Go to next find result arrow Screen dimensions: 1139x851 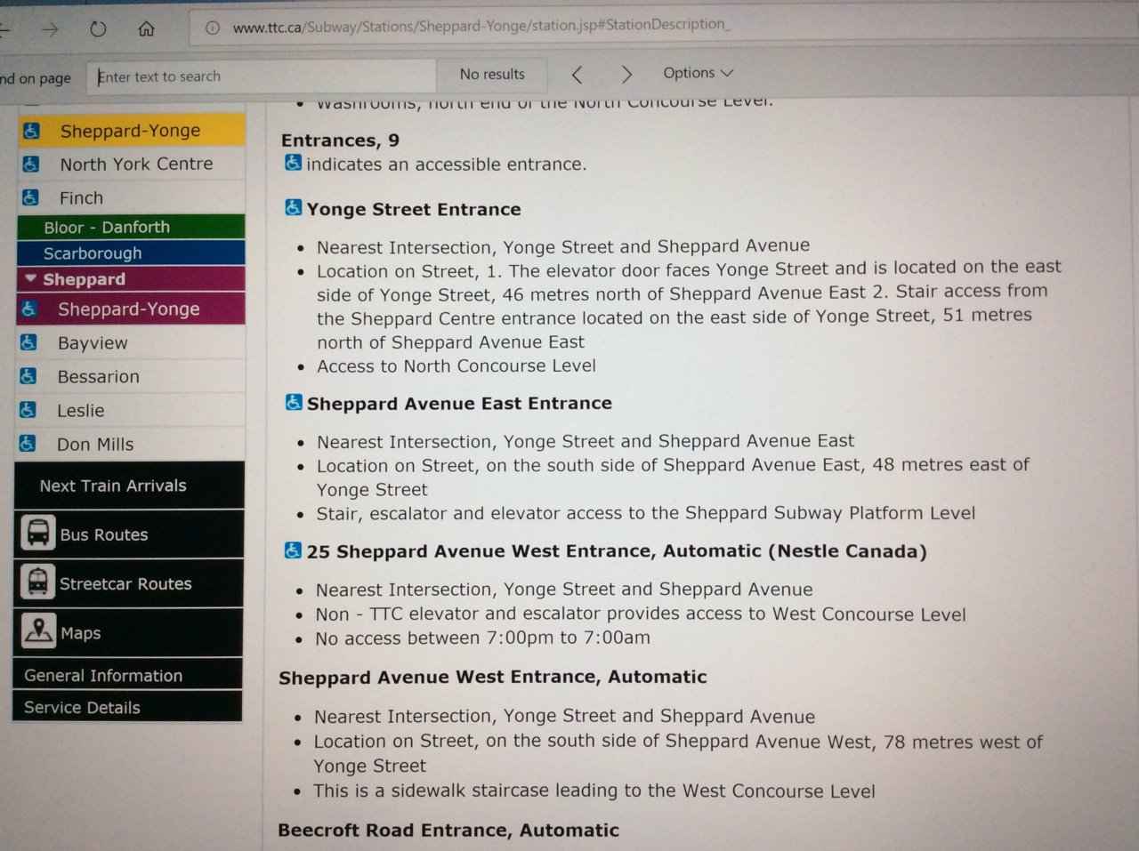[x=626, y=75]
